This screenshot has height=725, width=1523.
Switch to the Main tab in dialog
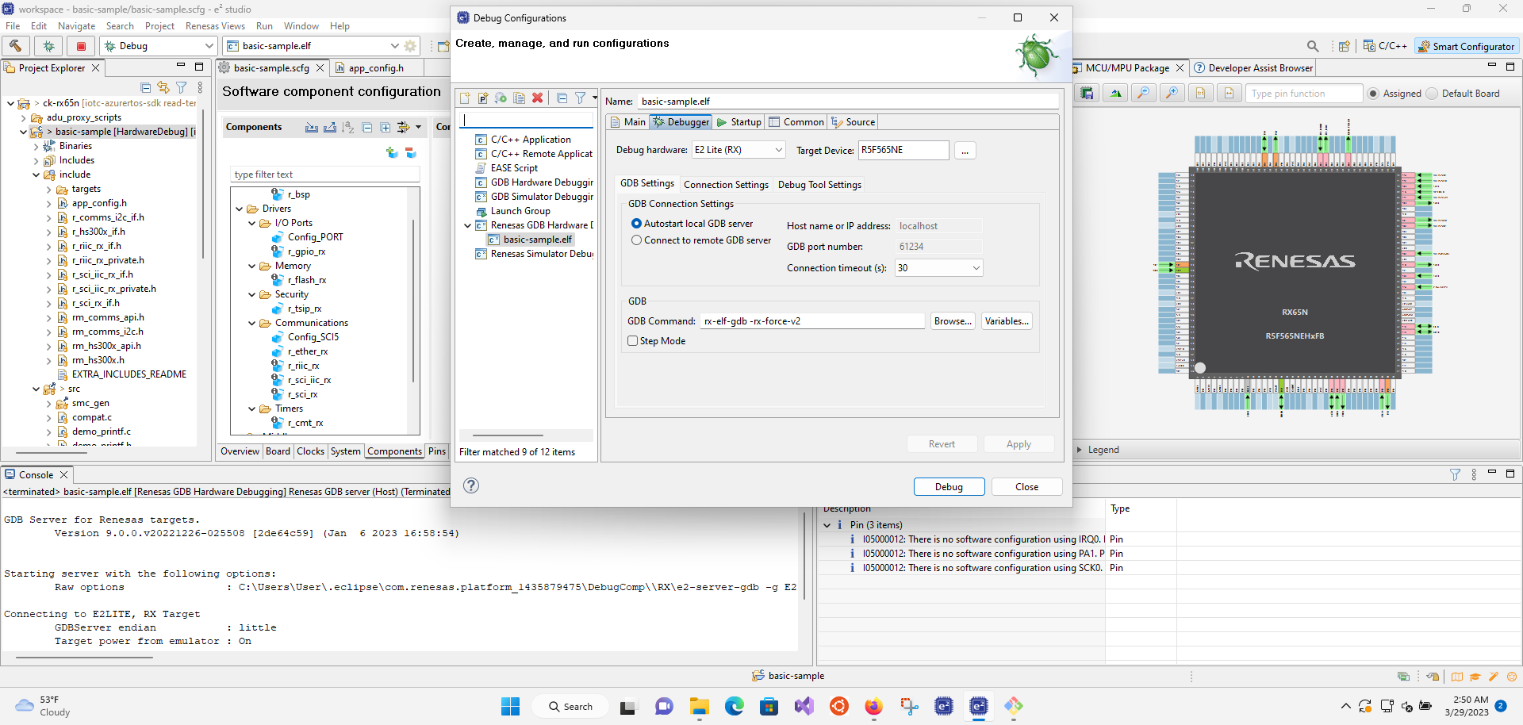point(628,122)
